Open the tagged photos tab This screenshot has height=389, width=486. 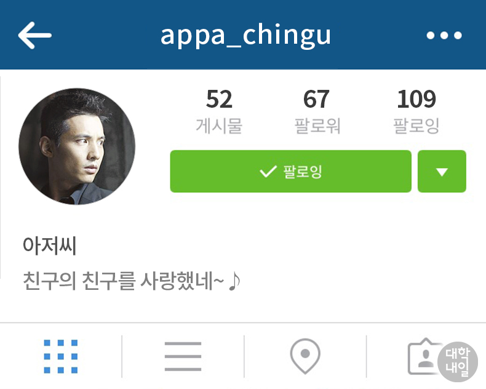[424, 356]
